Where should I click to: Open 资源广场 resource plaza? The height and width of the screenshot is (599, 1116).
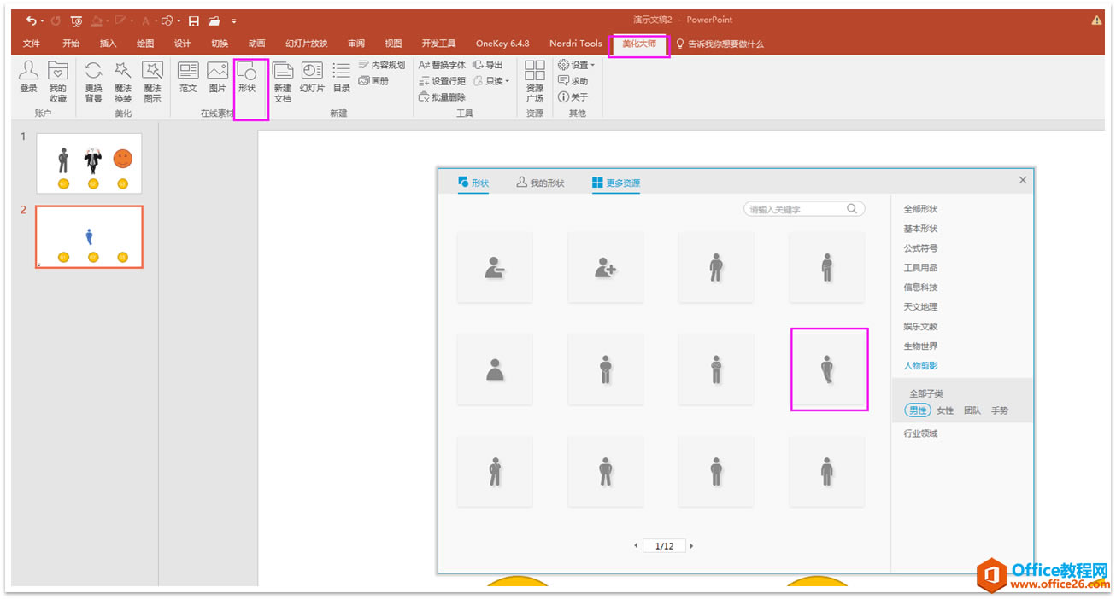[x=535, y=82]
